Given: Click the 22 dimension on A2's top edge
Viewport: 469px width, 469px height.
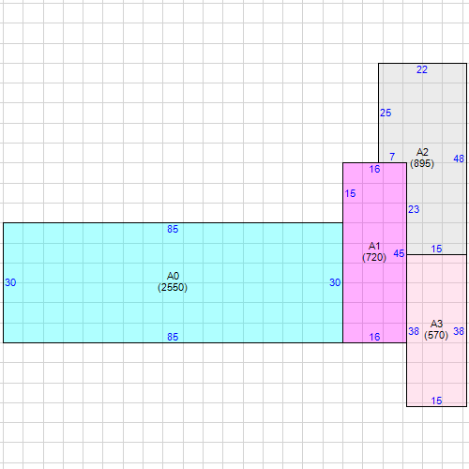Looking at the screenshot, I should (422, 69).
